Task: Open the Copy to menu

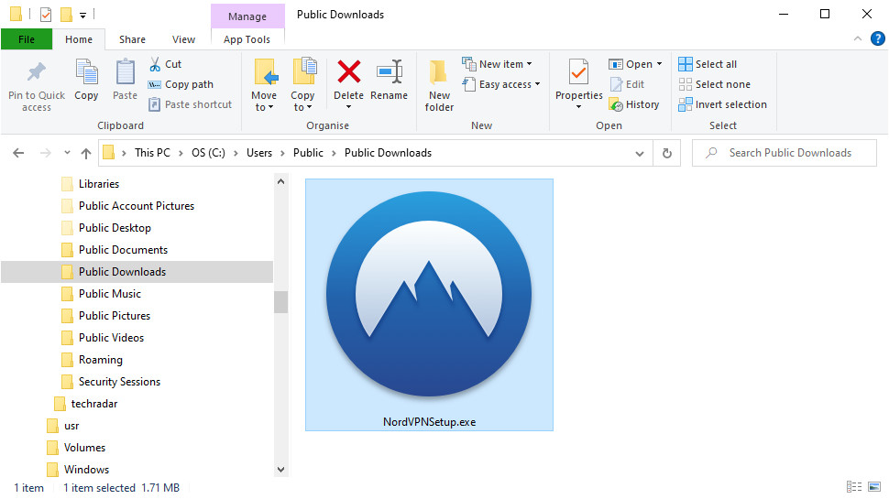Action: point(302,85)
